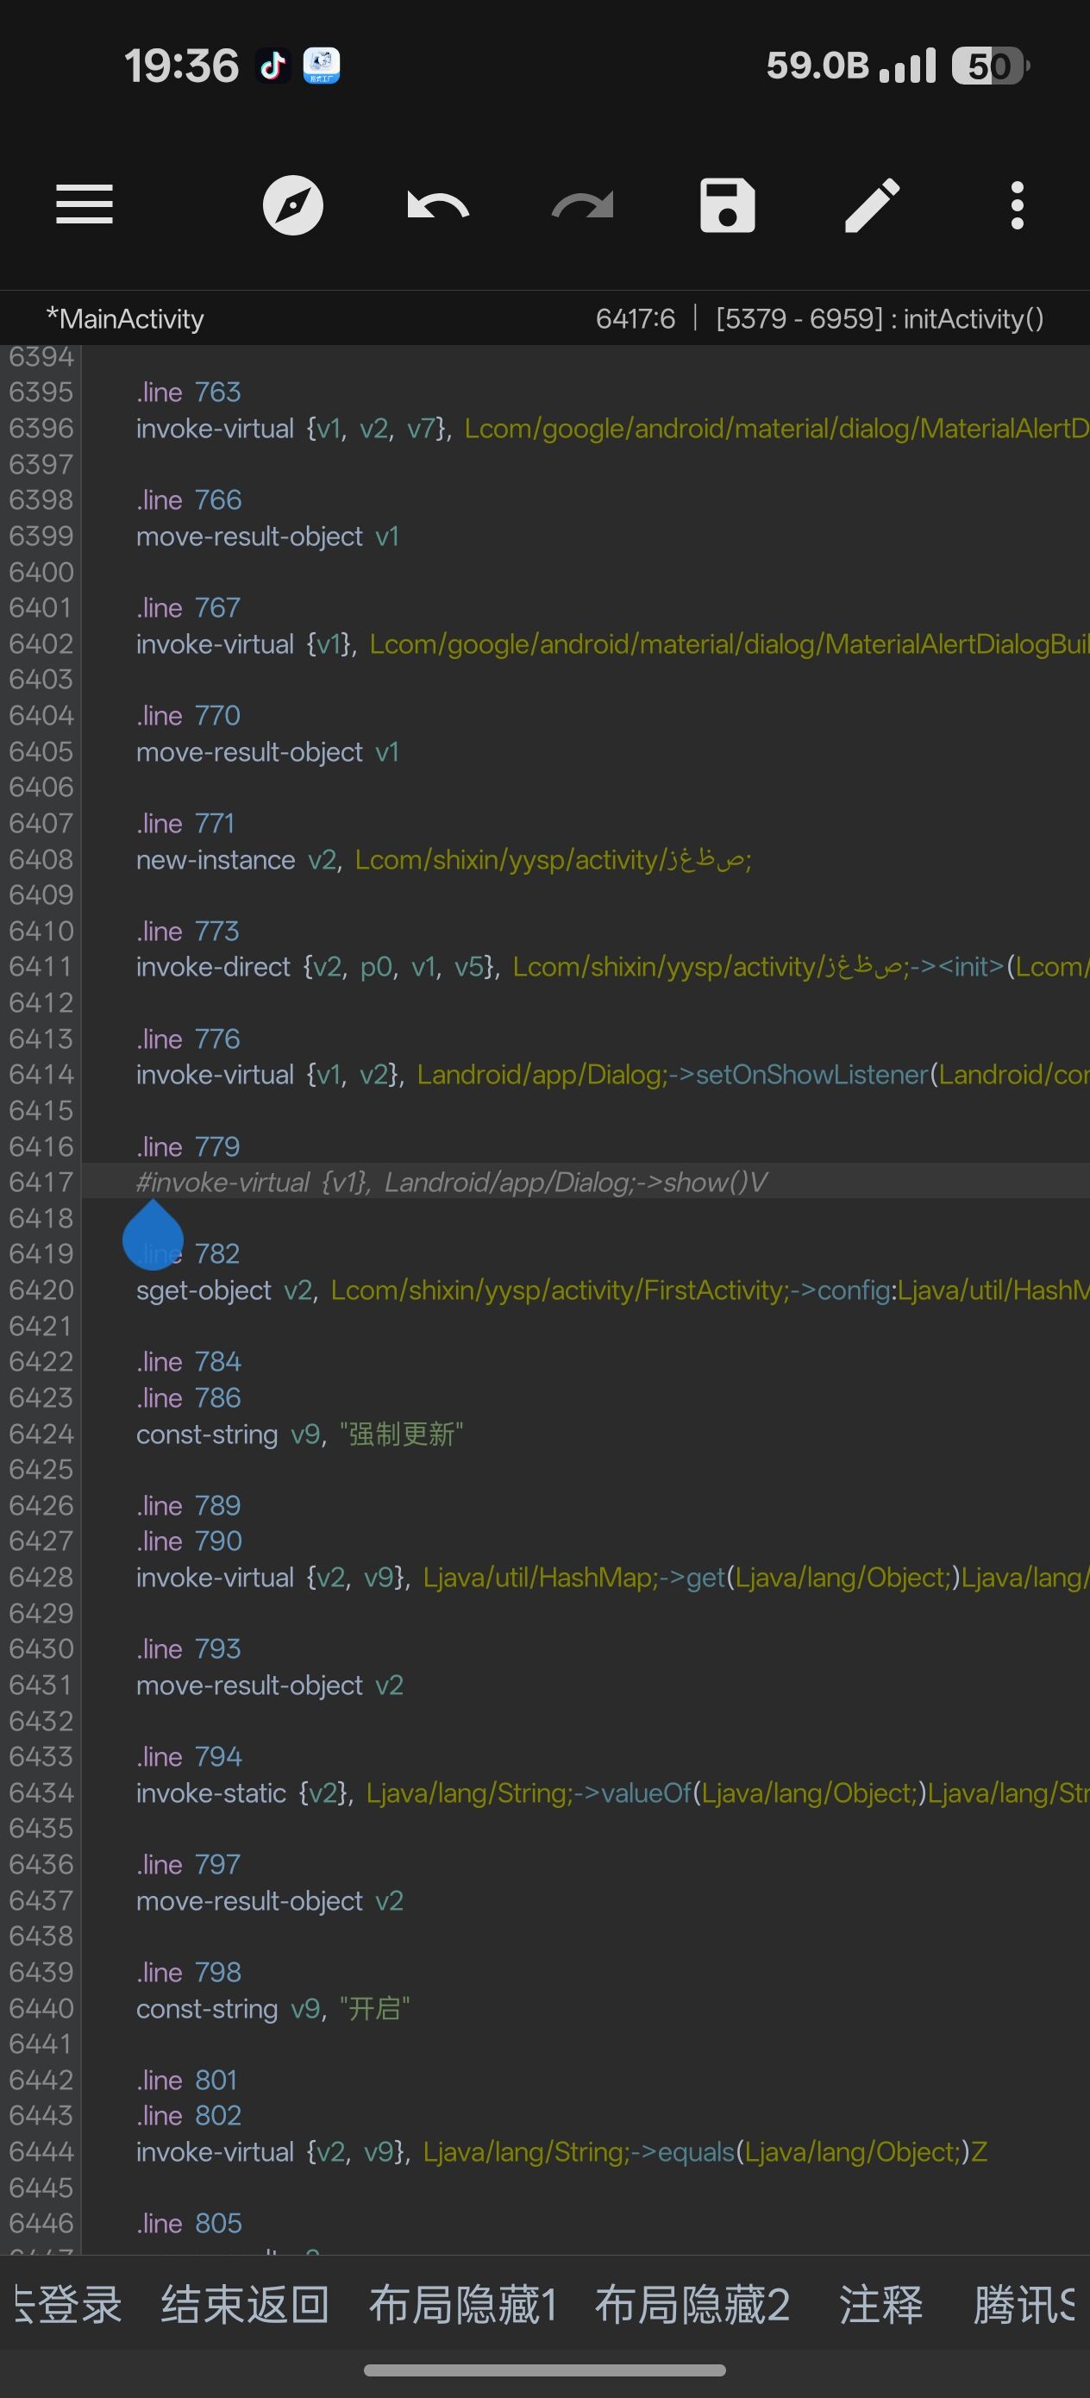1090x2398 pixels.
Task: Tap the .line 766 directive
Action: click(x=189, y=500)
